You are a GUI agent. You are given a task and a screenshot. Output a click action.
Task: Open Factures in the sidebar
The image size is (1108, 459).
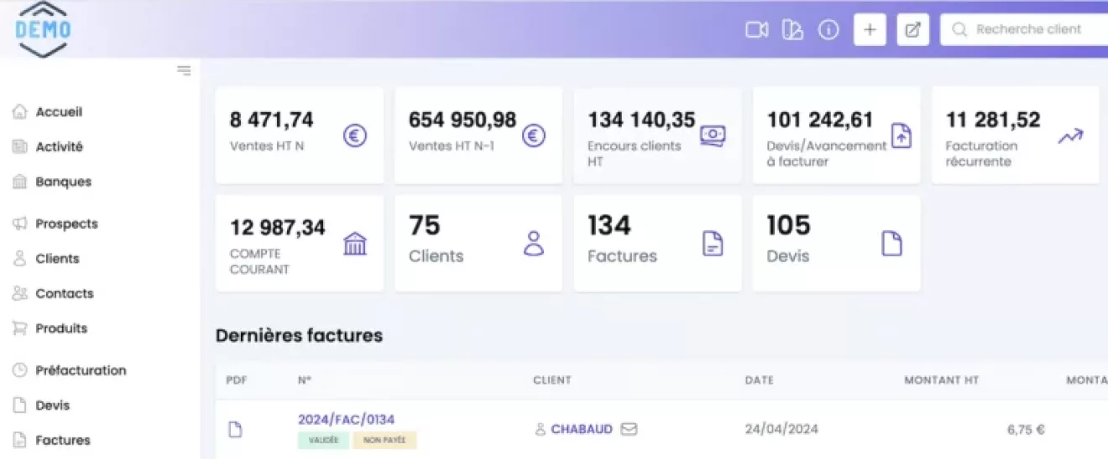point(63,440)
